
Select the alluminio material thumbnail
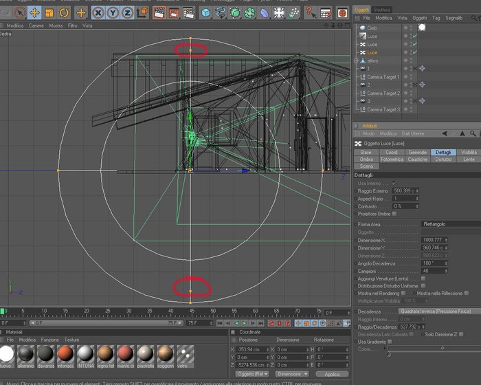point(26,356)
